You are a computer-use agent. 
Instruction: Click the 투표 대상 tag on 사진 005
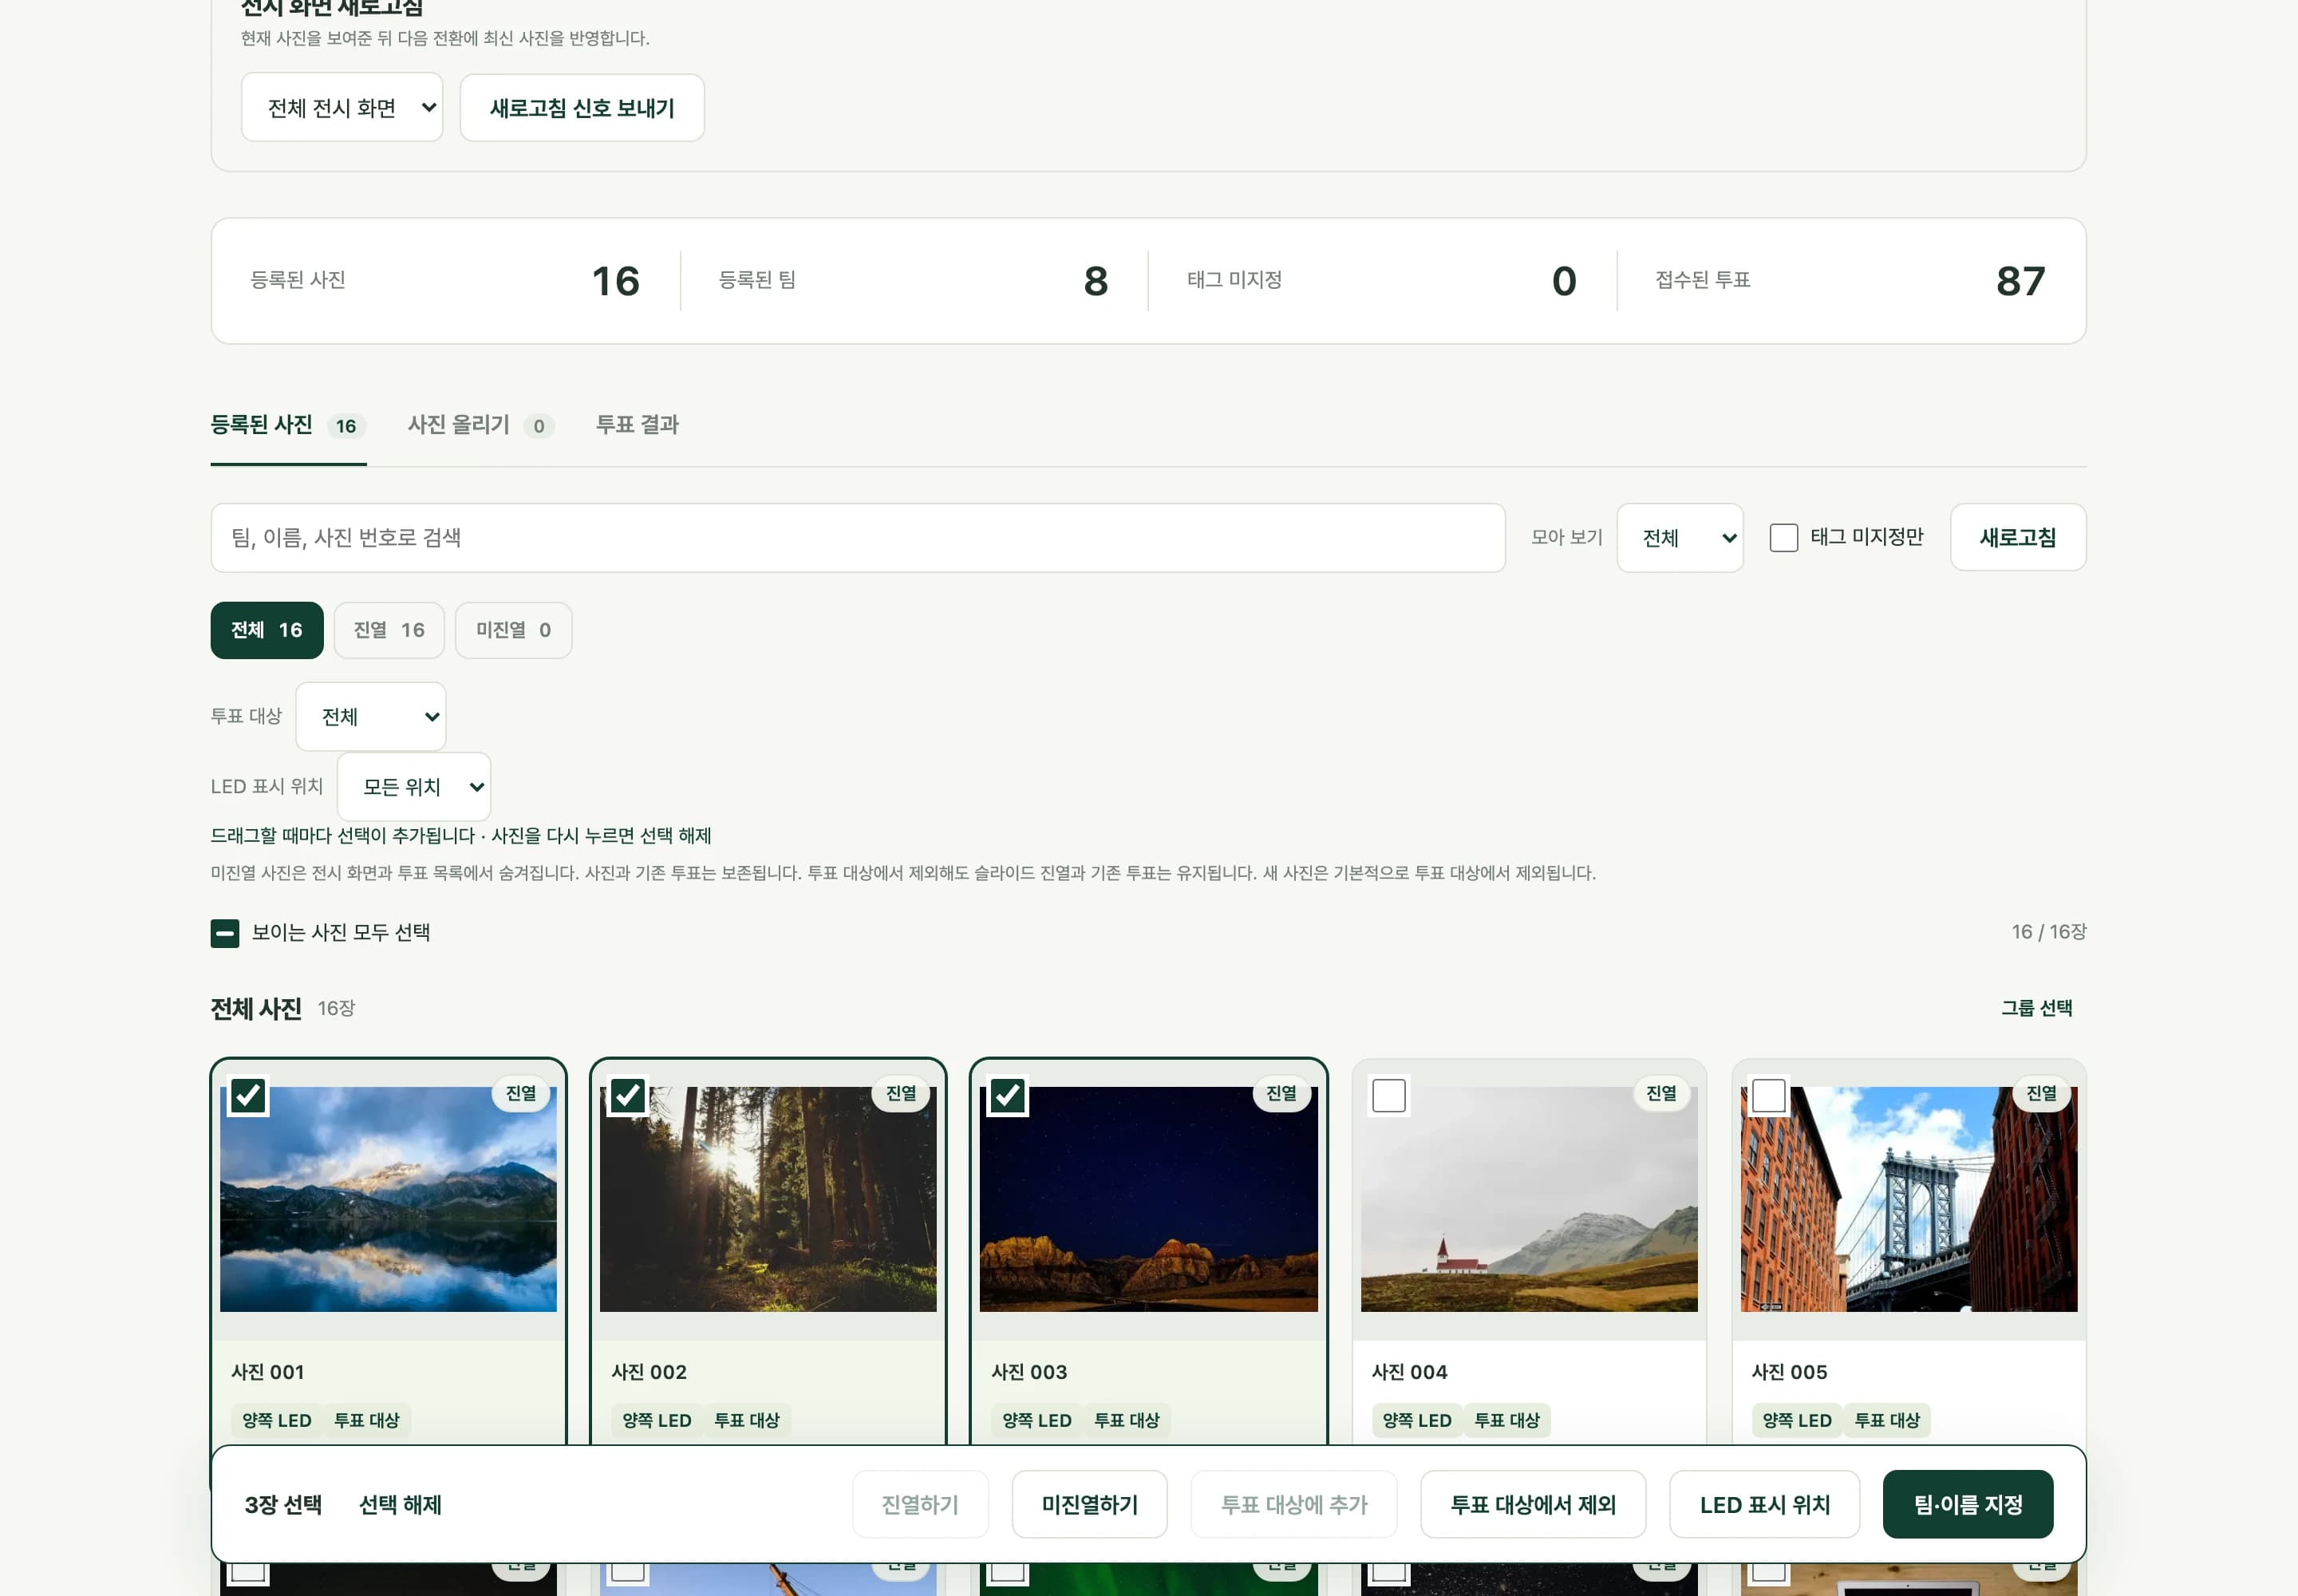pyautogui.click(x=1887, y=1421)
